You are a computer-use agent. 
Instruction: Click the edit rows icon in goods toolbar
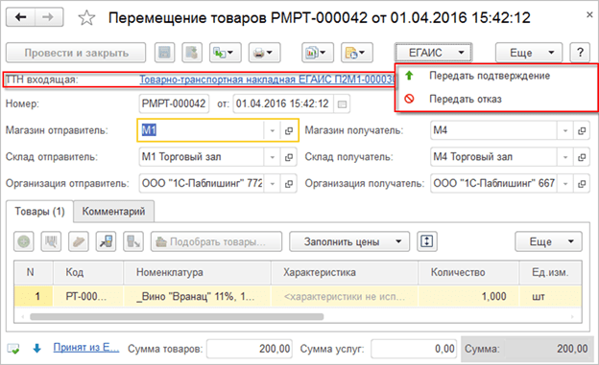79,241
